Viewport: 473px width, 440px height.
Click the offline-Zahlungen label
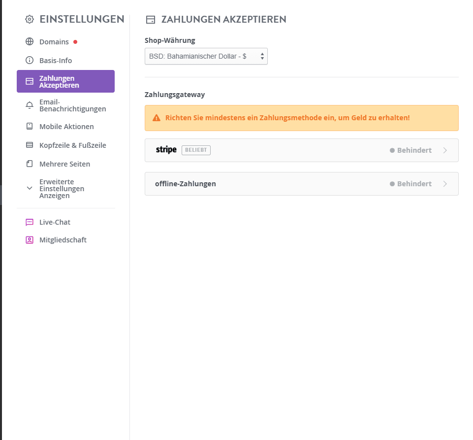186,184
